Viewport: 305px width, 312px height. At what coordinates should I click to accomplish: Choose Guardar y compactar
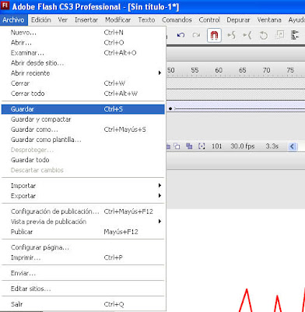click(83, 119)
